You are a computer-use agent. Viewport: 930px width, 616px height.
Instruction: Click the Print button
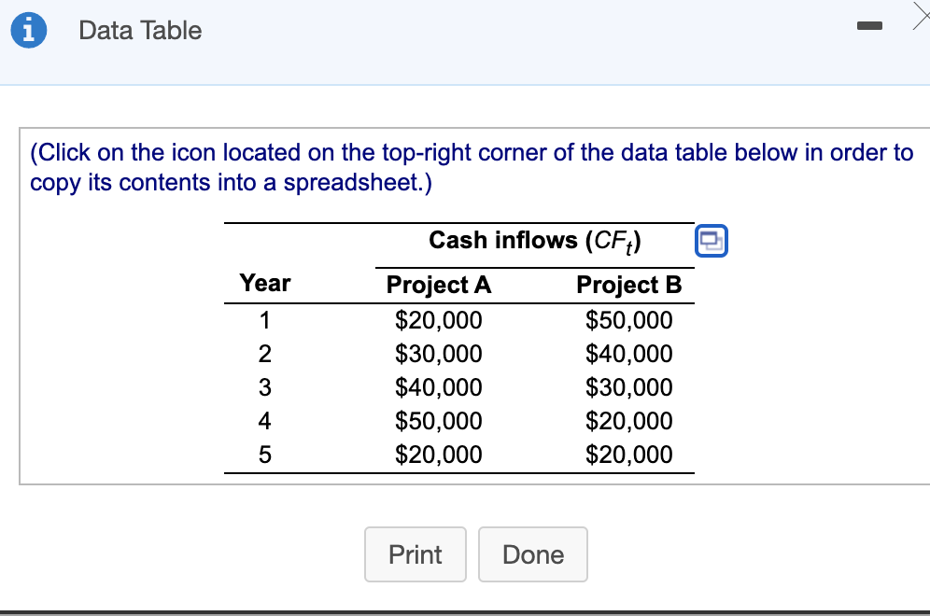(x=415, y=554)
